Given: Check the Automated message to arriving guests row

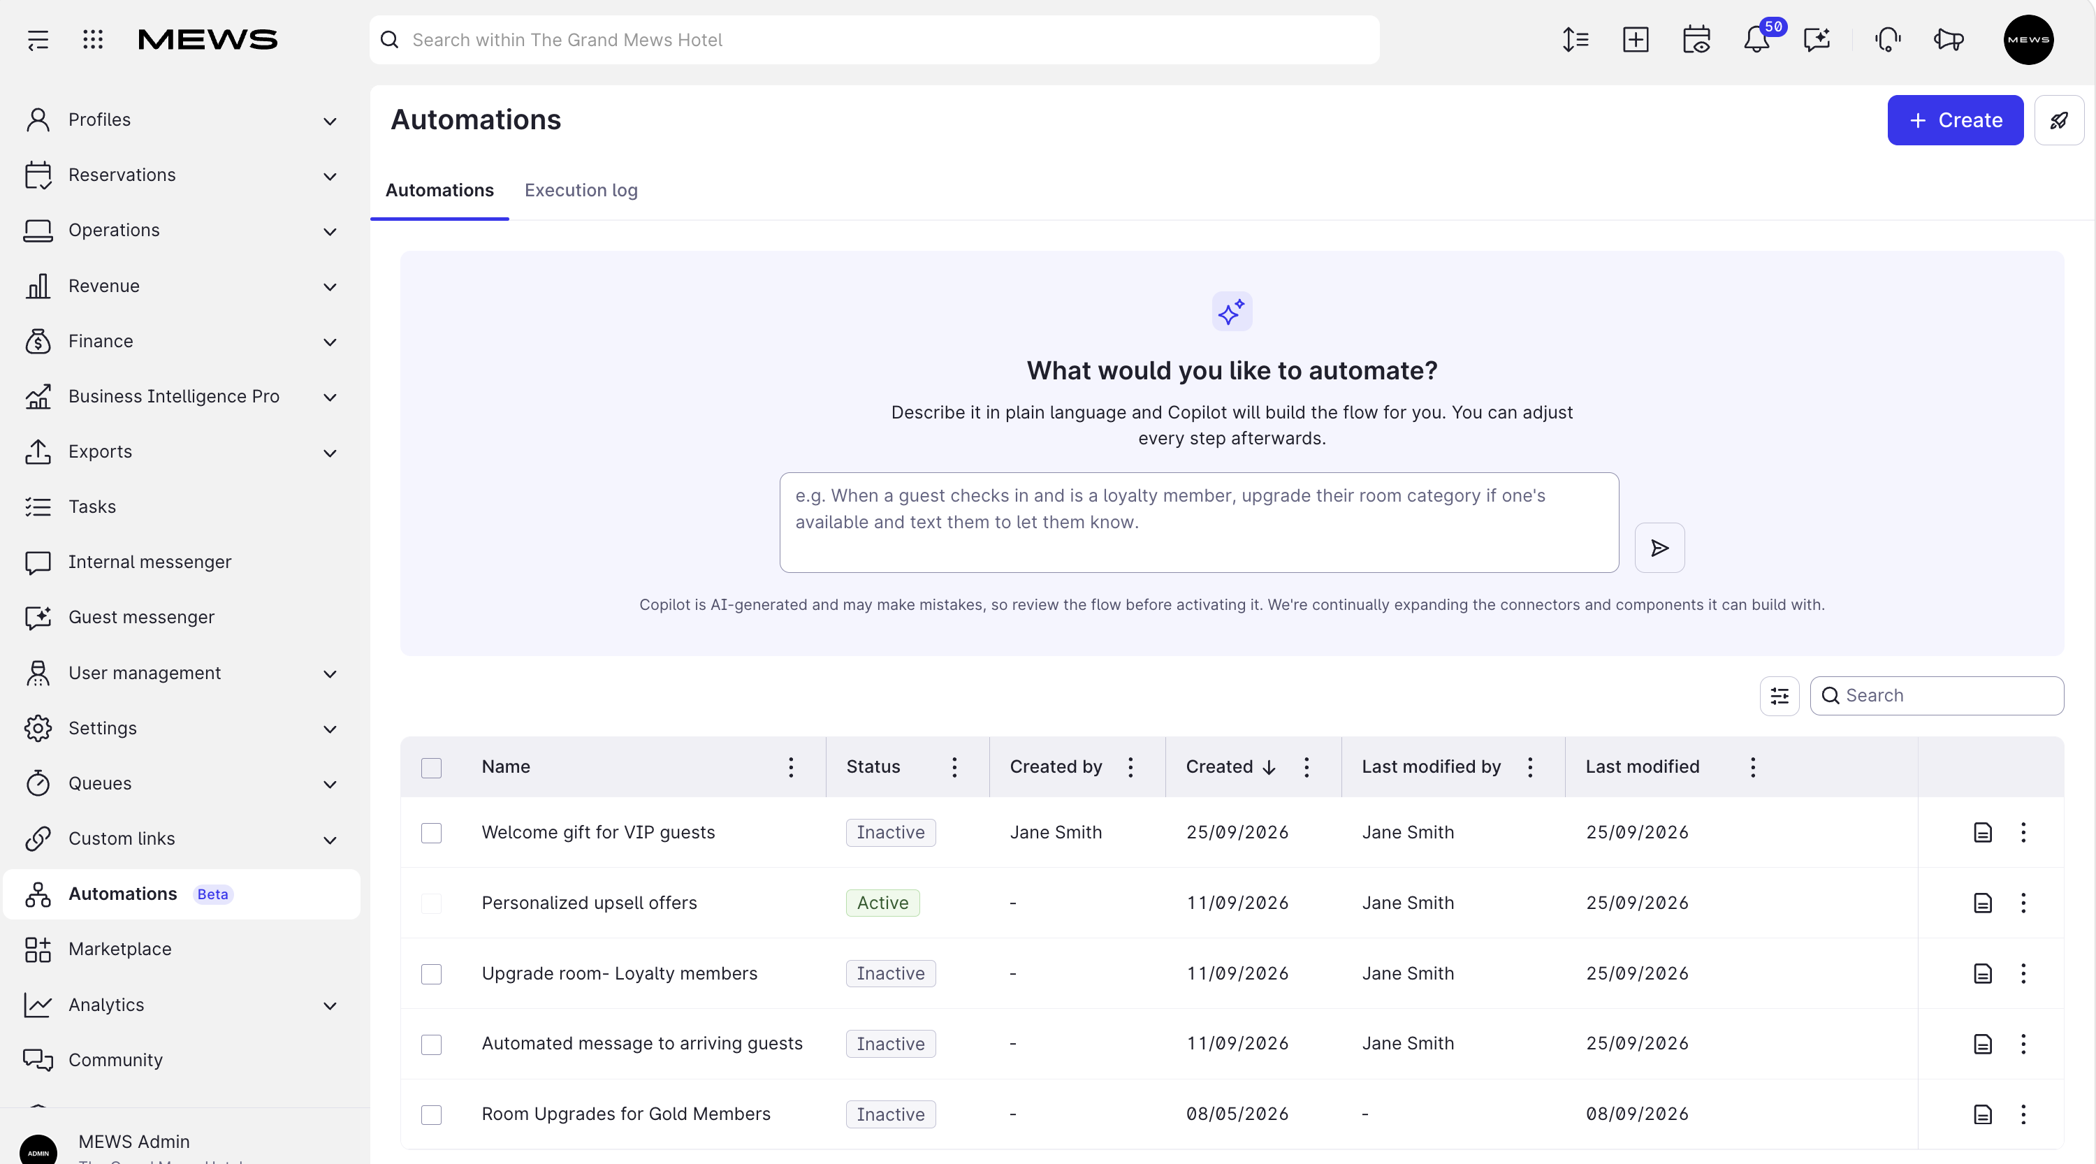Looking at the screenshot, I should (x=431, y=1045).
